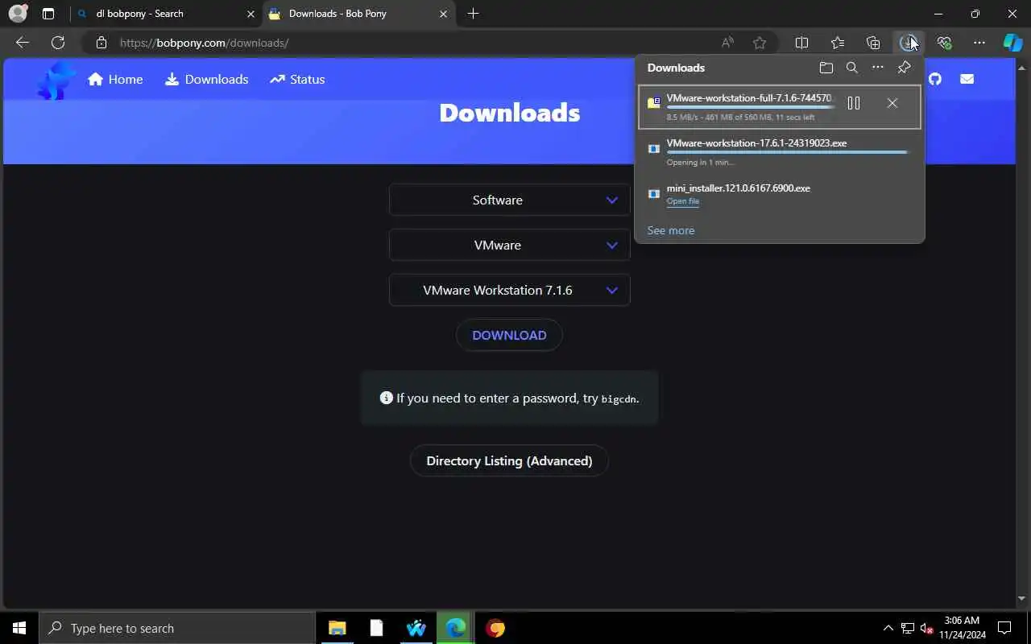Close the dl bobpony - Search tab
The width and height of the screenshot is (1031, 644).
click(x=251, y=14)
